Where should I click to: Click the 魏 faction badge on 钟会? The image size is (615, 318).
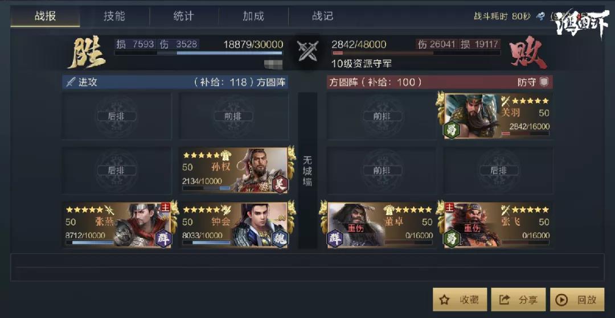[280, 238]
